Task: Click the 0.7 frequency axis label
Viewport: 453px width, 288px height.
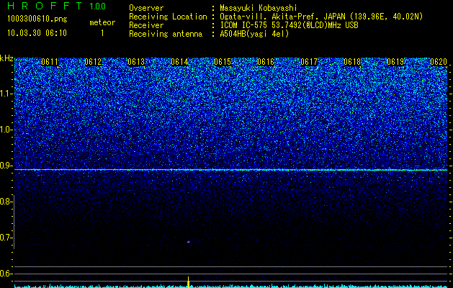Action: pyautogui.click(x=5, y=238)
